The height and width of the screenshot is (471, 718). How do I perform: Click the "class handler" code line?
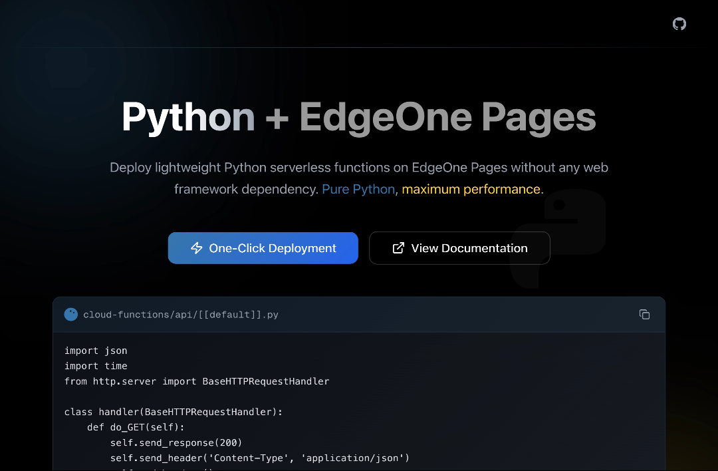coord(174,412)
